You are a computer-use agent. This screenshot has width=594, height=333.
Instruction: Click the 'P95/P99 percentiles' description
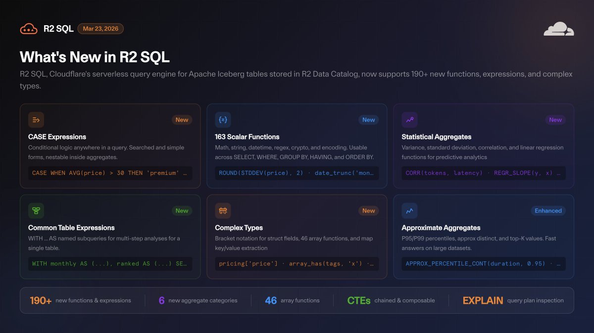479,243
